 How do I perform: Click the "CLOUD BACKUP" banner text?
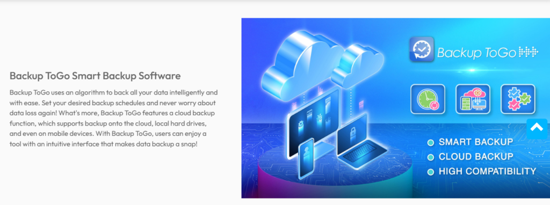point(476,157)
